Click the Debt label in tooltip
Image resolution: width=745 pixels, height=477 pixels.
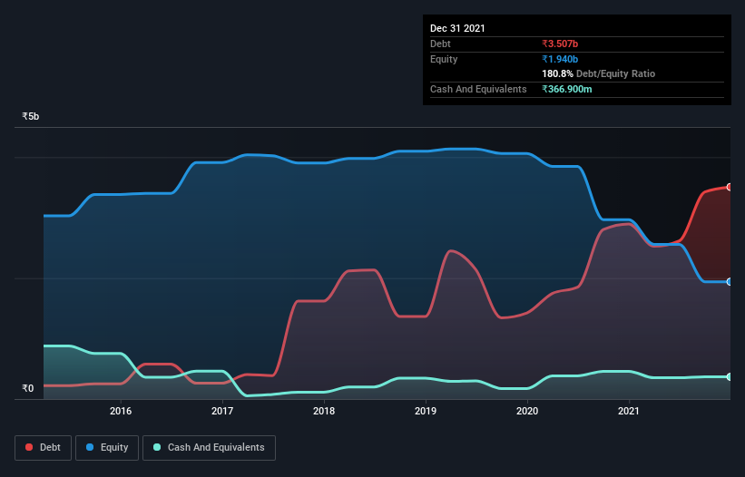(x=440, y=44)
